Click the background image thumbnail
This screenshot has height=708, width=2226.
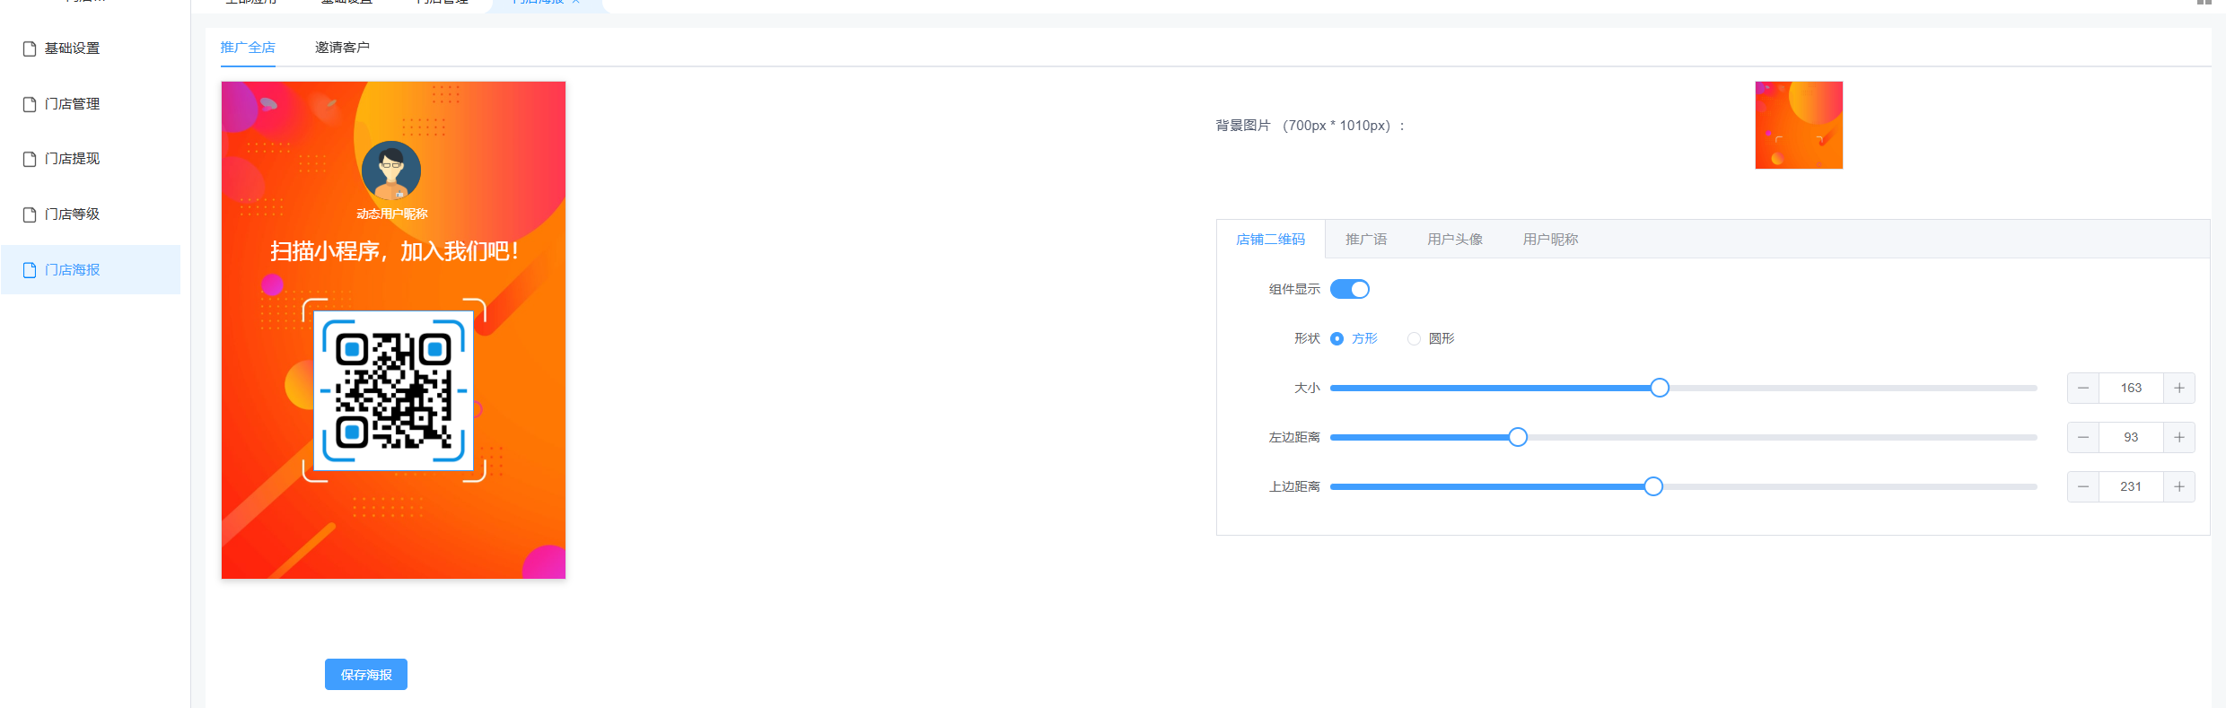click(x=1799, y=126)
